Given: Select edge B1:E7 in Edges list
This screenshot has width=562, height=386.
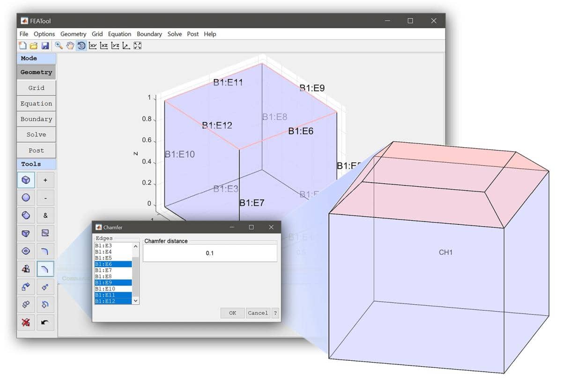Looking at the screenshot, I should point(113,270).
